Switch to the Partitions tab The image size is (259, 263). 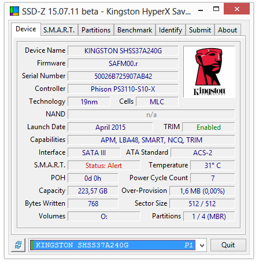click(x=96, y=30)
